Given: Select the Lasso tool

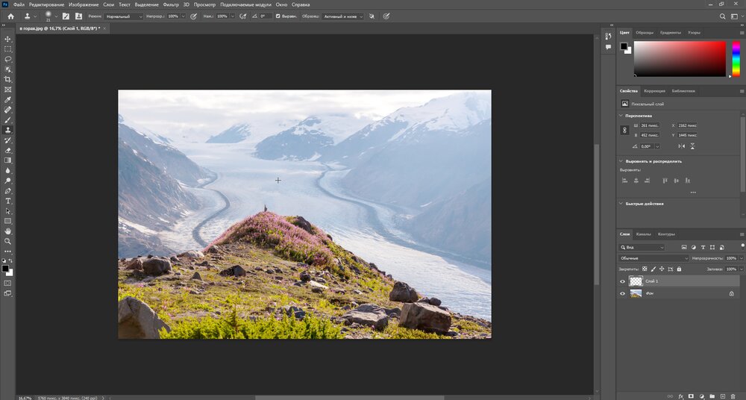Looking at the screenshot, I should click(x=8, y=59).
